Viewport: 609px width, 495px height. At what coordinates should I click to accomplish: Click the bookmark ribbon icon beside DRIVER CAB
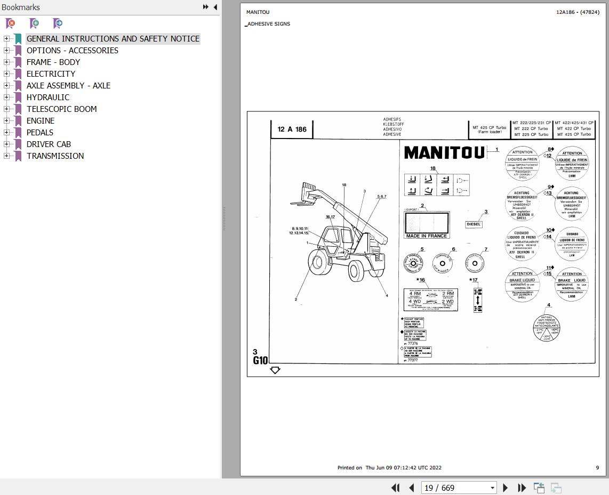18,144
